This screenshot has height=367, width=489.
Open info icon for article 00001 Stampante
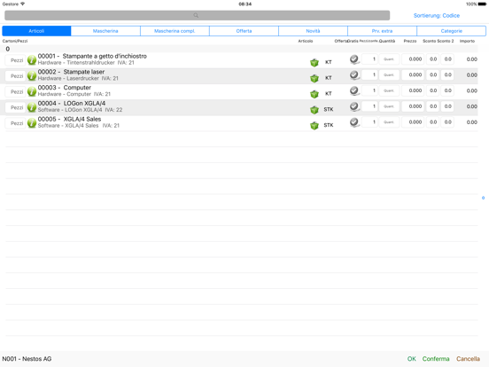coord(32,60)
